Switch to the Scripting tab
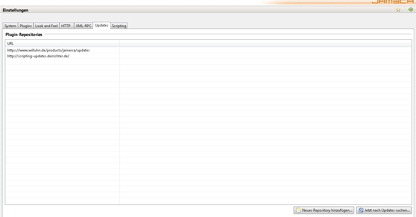 click(x=119, y=26)
